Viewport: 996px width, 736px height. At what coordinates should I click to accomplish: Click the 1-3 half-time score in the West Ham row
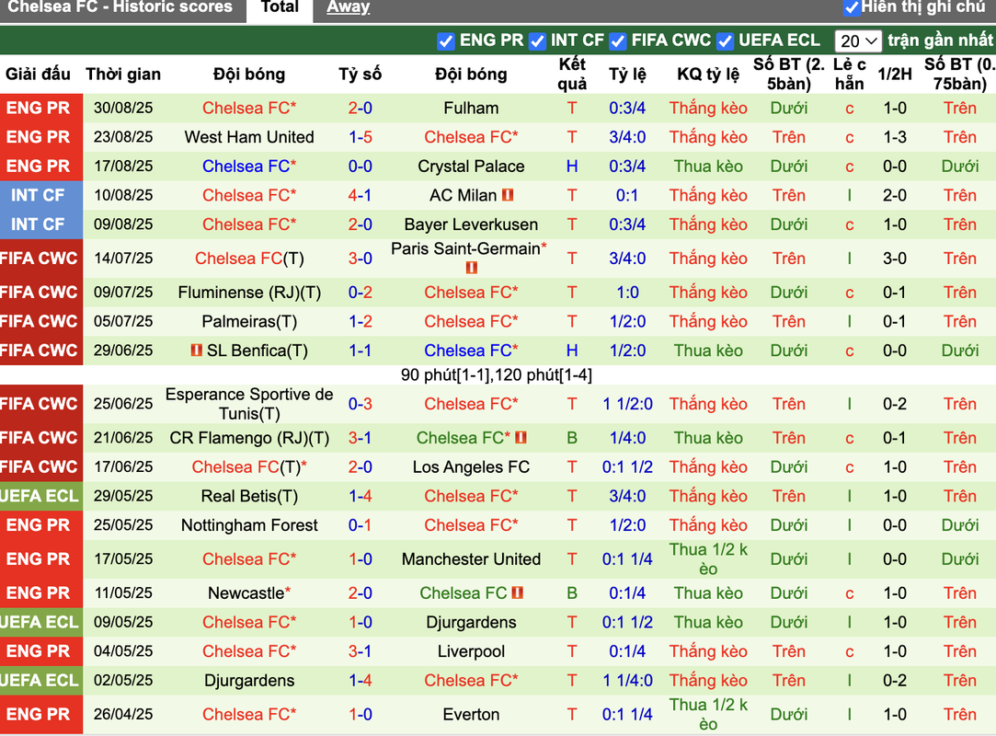894,137
